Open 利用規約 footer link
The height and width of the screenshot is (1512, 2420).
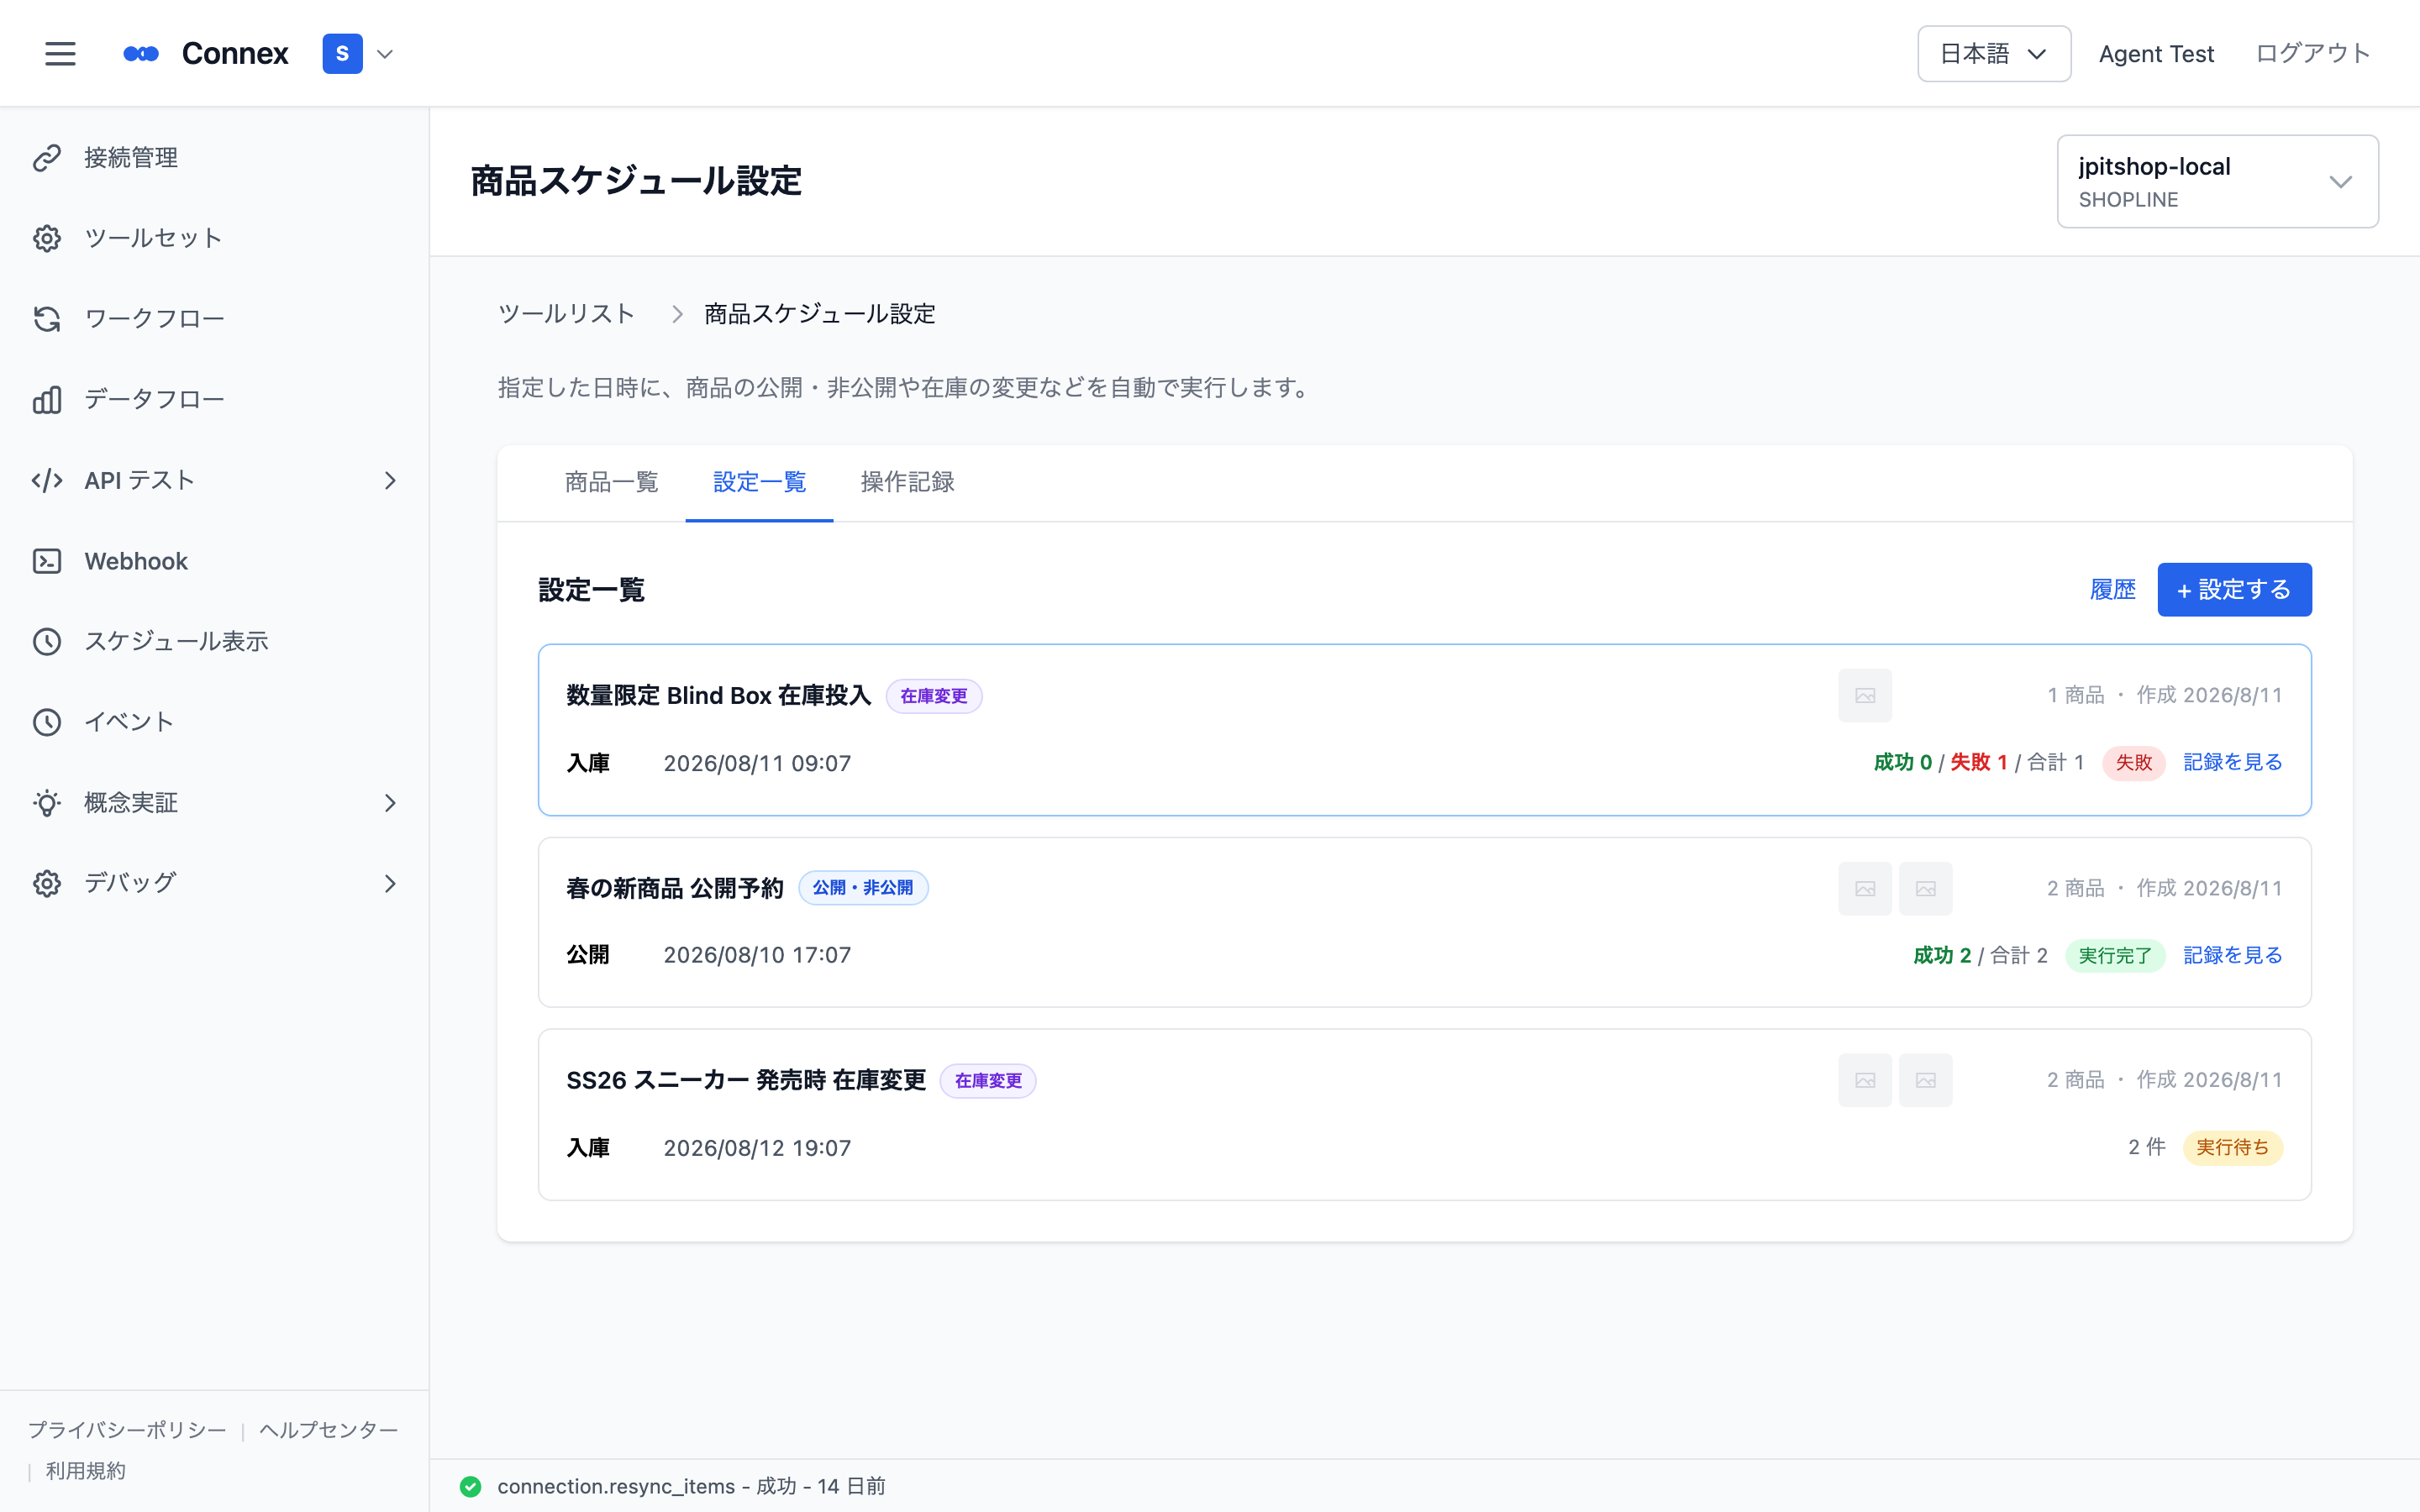pos(86,1471)
